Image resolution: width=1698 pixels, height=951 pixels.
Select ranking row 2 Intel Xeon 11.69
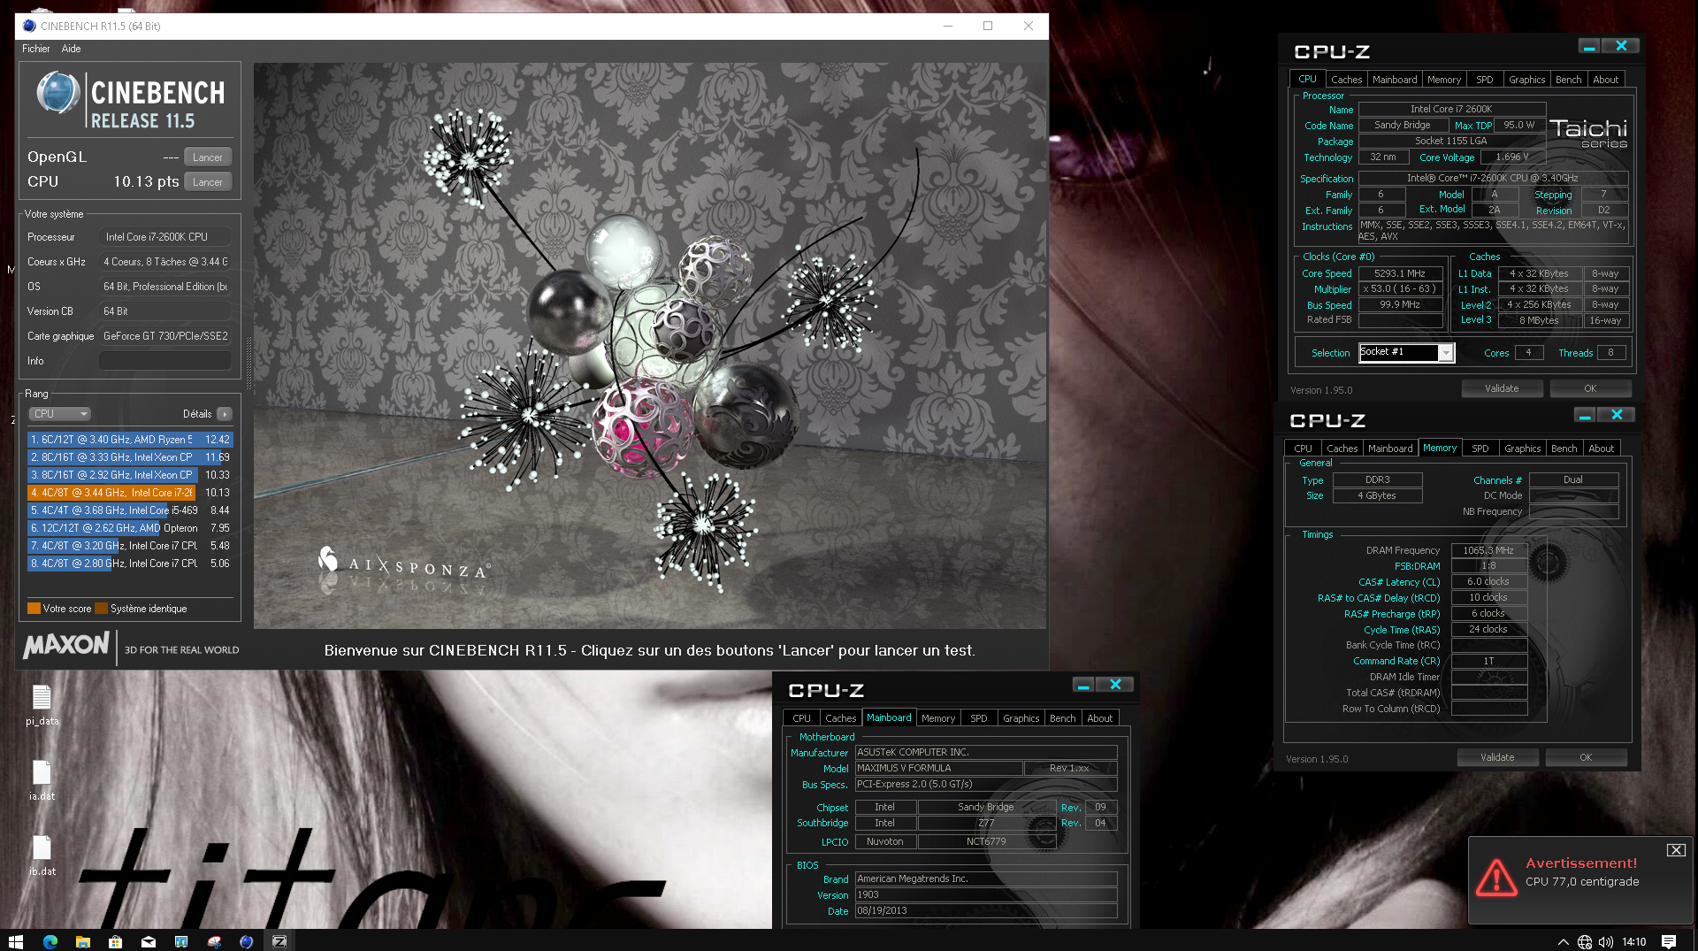(x=130, y=456)
